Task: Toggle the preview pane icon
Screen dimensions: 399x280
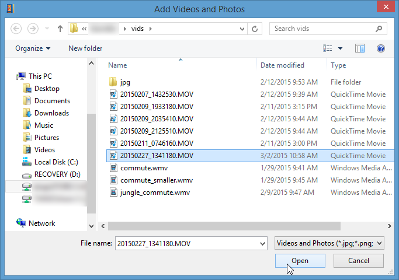Action: point(360,48)
